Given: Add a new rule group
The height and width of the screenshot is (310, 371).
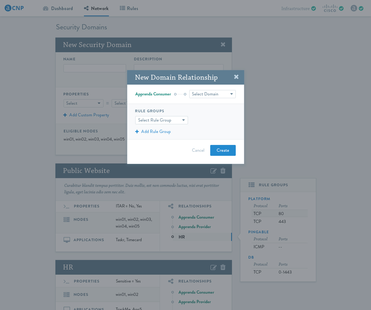Looking at the screenshot, I should point(153,132).
